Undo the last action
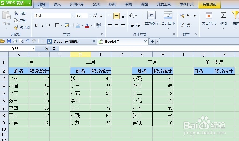239x141 pixels. tap(28, 41)
